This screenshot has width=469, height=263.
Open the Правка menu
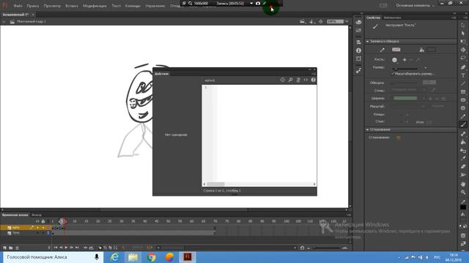coord(32,6)
